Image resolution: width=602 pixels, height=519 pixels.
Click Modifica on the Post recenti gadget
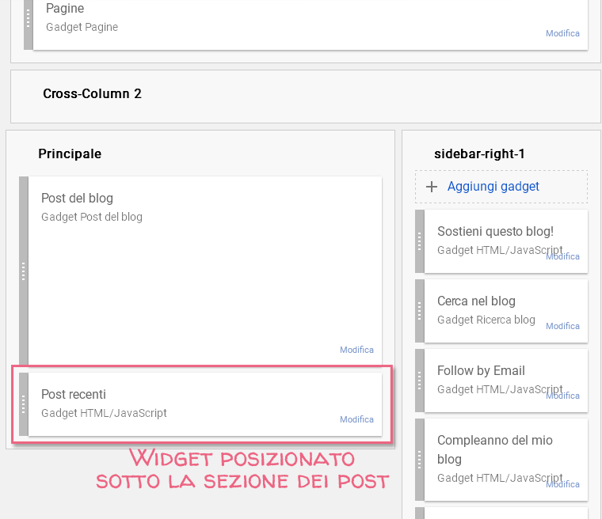click(x=356, y=419)
